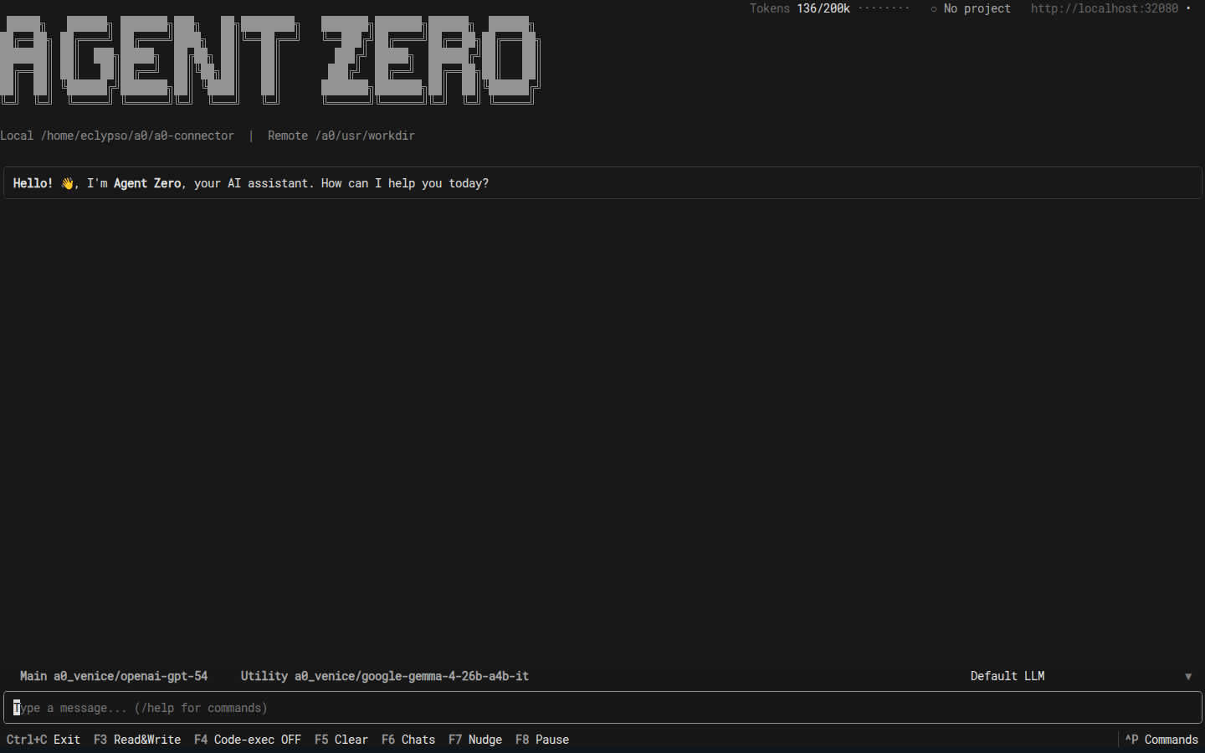Expand the LLM selector arrow
The height and width of the screenshot is (753, 1205).
pos(1188,676)
